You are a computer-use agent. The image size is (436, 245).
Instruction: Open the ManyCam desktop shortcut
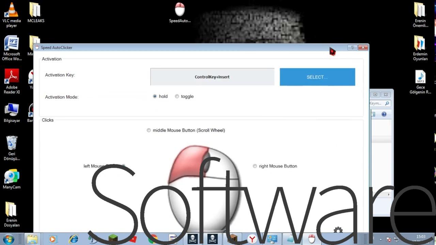pyautogui.click(x=12, y=179)
